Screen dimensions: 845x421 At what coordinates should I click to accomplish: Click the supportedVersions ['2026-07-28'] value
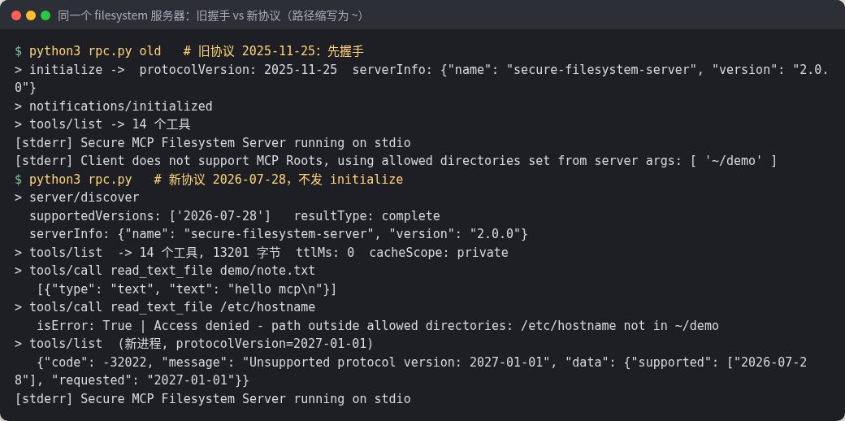(x=220, y=216)
